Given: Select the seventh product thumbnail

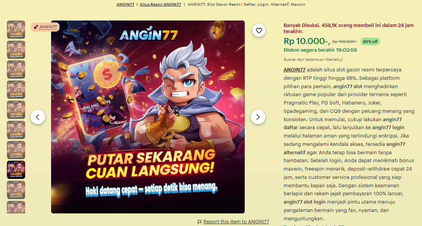Looking at the screenshot, I should (x=16, y=150).
